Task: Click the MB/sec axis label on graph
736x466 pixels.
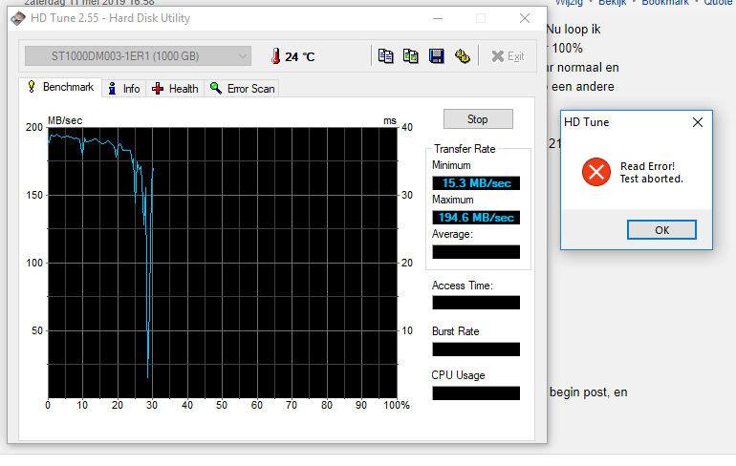Action: click(x=65, y=120)
